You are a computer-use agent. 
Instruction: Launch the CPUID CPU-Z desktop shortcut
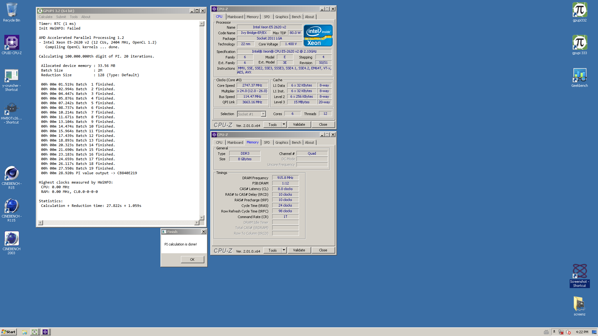(x=12, y=45)
